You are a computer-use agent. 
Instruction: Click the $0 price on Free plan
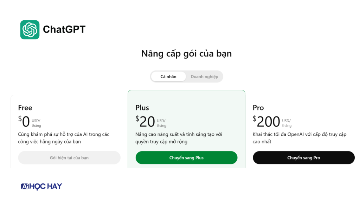(x=24, y=122)
